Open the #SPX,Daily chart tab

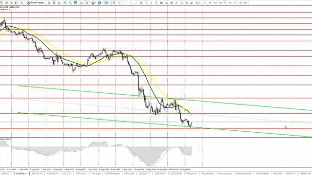pyautogui.click(x=129, y=174)
